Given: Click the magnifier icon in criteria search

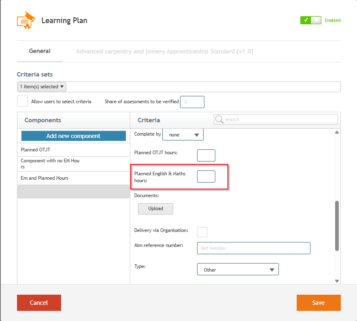Looking at the screenshot, I should click(219, 119).
